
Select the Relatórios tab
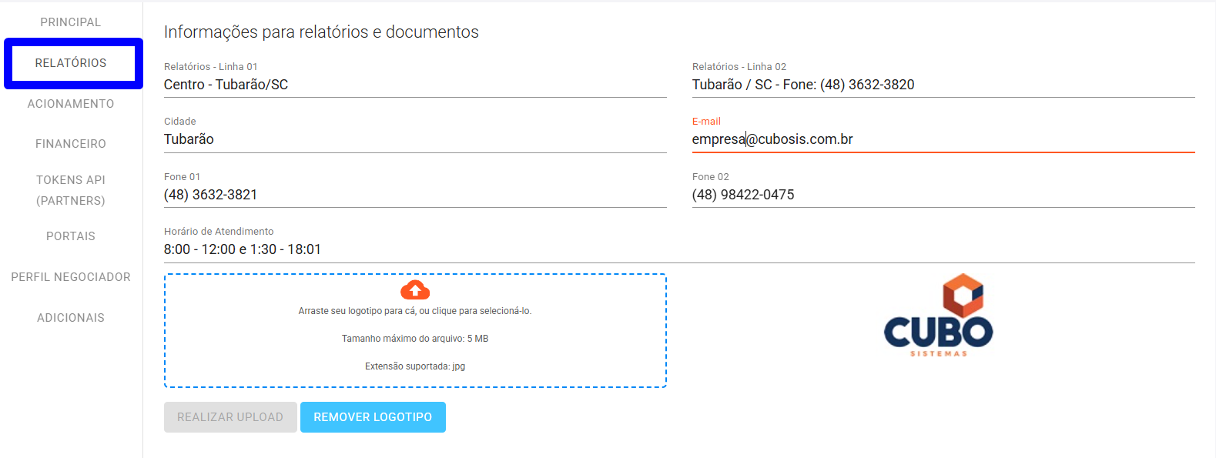71,63
